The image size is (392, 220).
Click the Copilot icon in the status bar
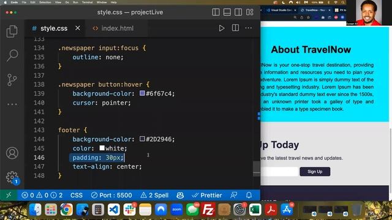pyautogui.click(x=180, y=196)
